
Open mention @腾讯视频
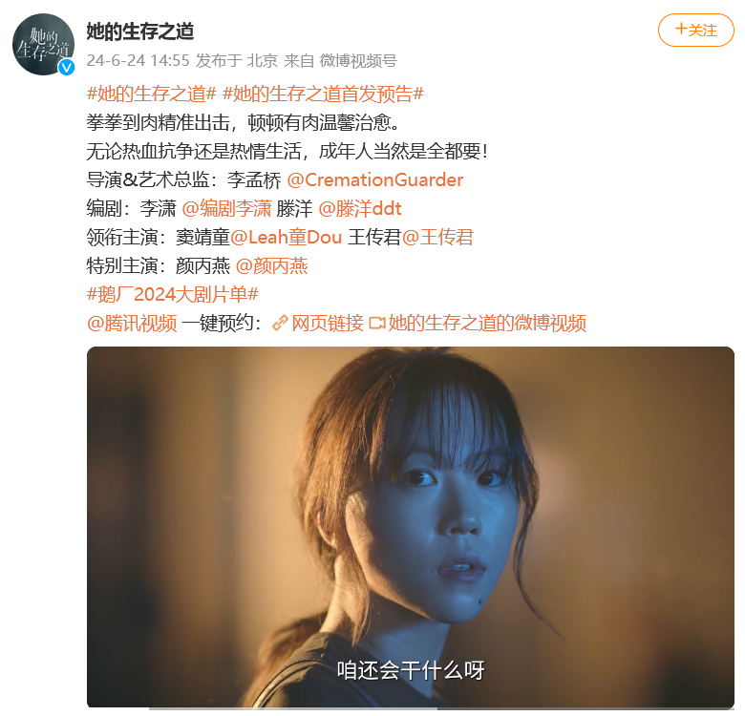tap(132, 324)
